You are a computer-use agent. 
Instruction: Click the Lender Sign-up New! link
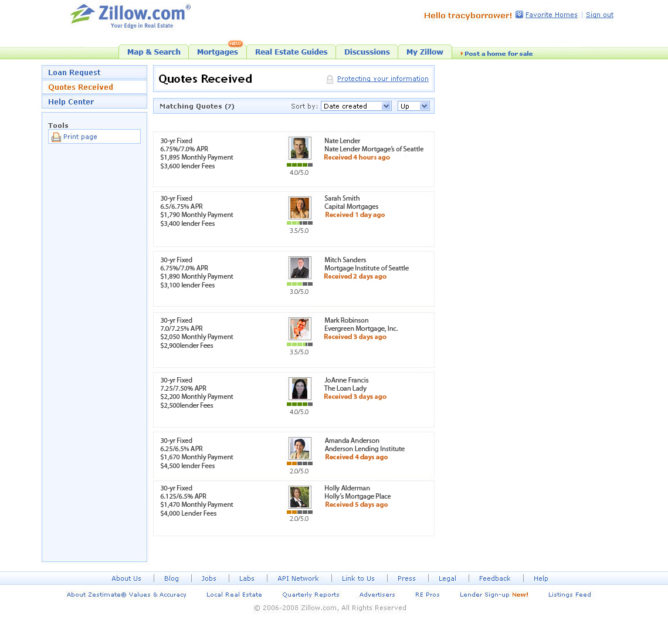[x=494, y=594]
